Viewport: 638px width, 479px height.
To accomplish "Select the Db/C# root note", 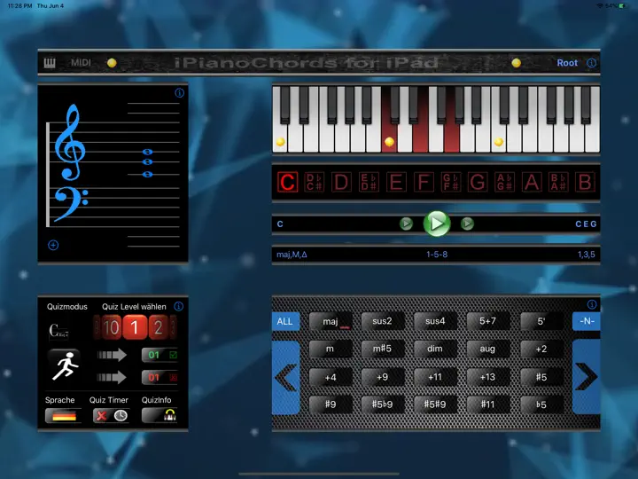I will pos(315,182).
